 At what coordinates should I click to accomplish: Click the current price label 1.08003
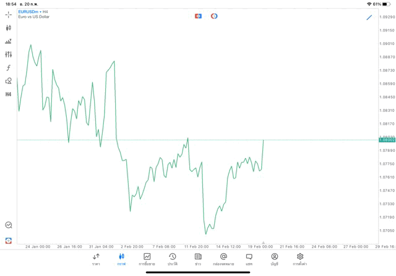[387, 140]
